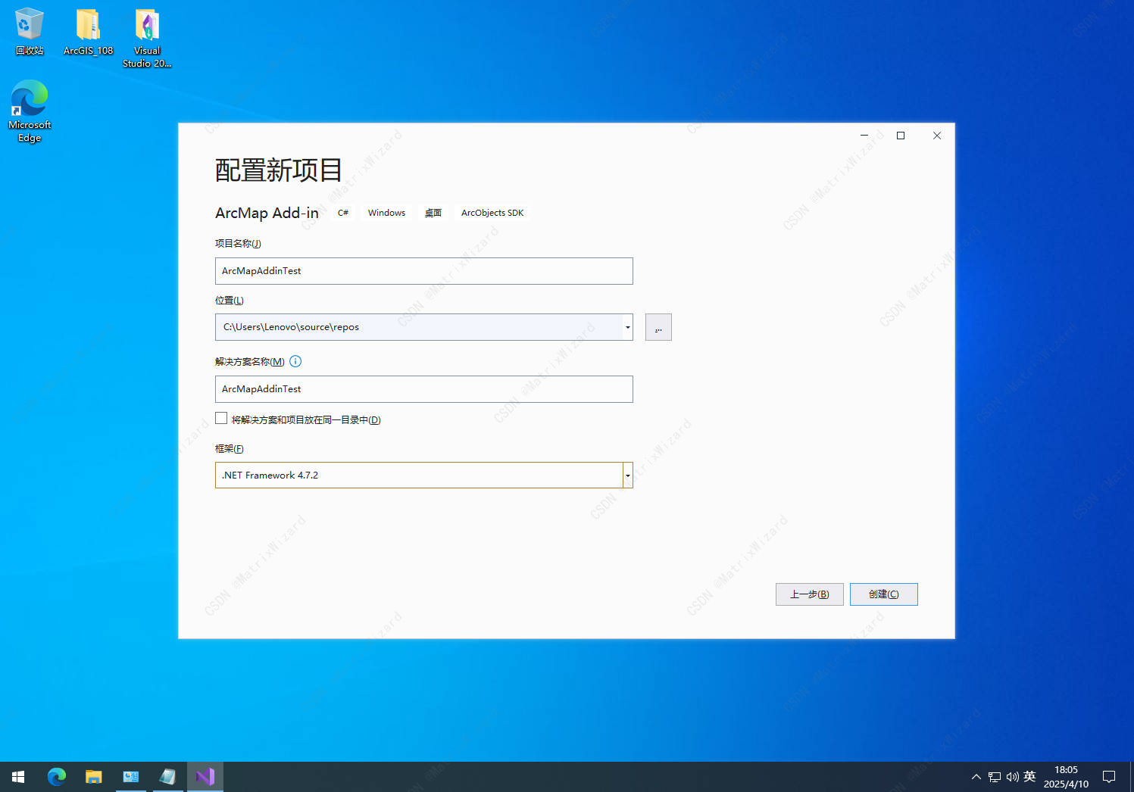This screenshot has width=1134, height=792.
Task: Click the 创建(C) create button
Action: tap(883, 594)
